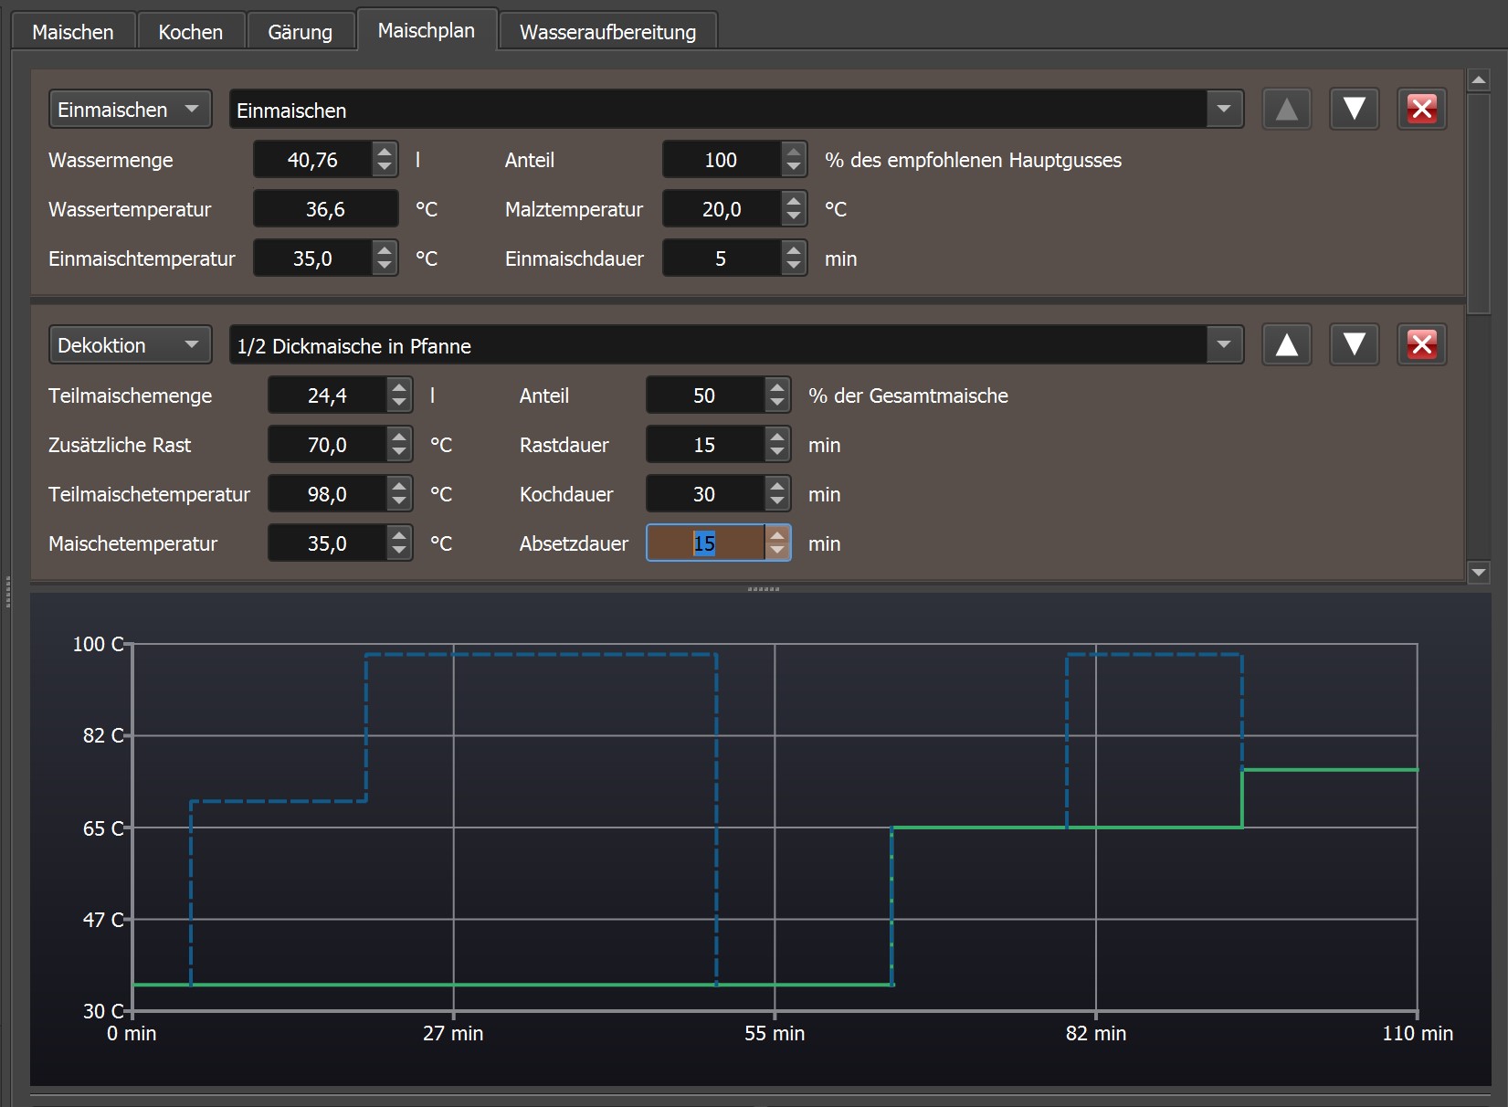Viewport: 1508px width, 1107px height.
Task: Click the mash plan vertical scrollbar thumb
Action: [1478, 201]
